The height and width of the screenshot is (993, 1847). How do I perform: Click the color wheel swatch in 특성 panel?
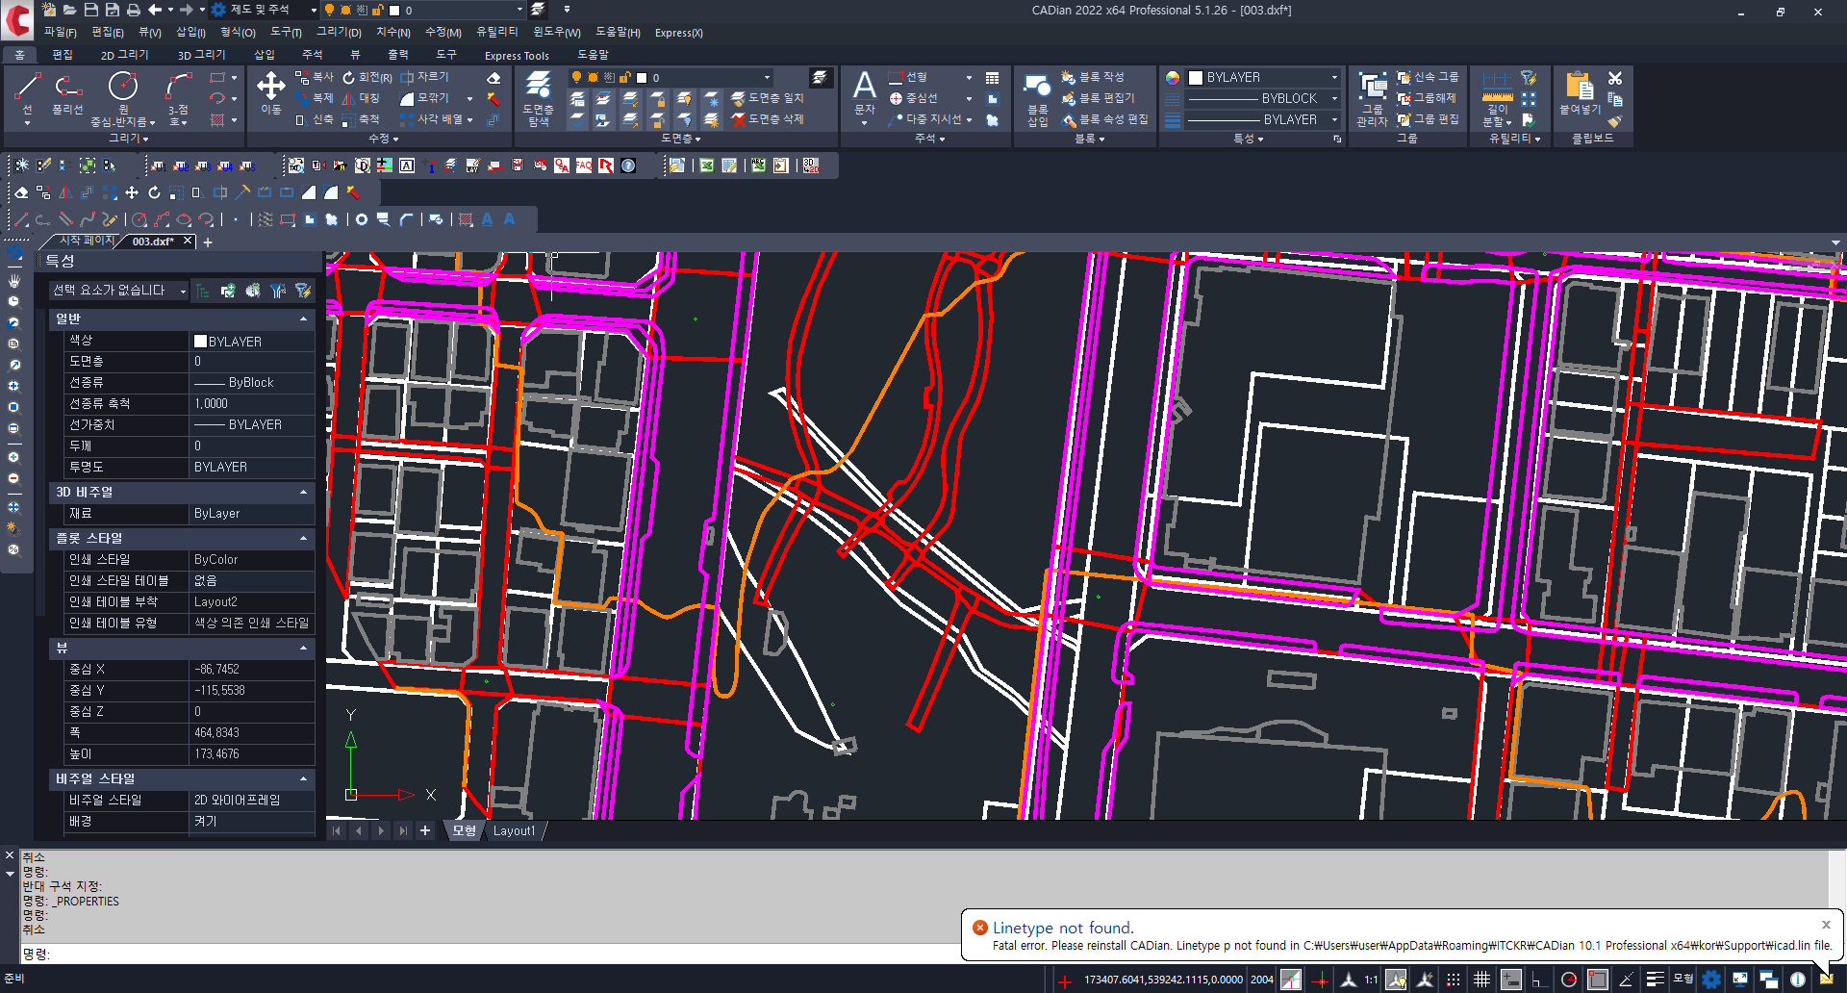1173,78
